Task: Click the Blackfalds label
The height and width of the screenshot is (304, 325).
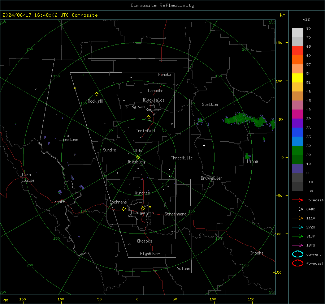Action: 153,100
